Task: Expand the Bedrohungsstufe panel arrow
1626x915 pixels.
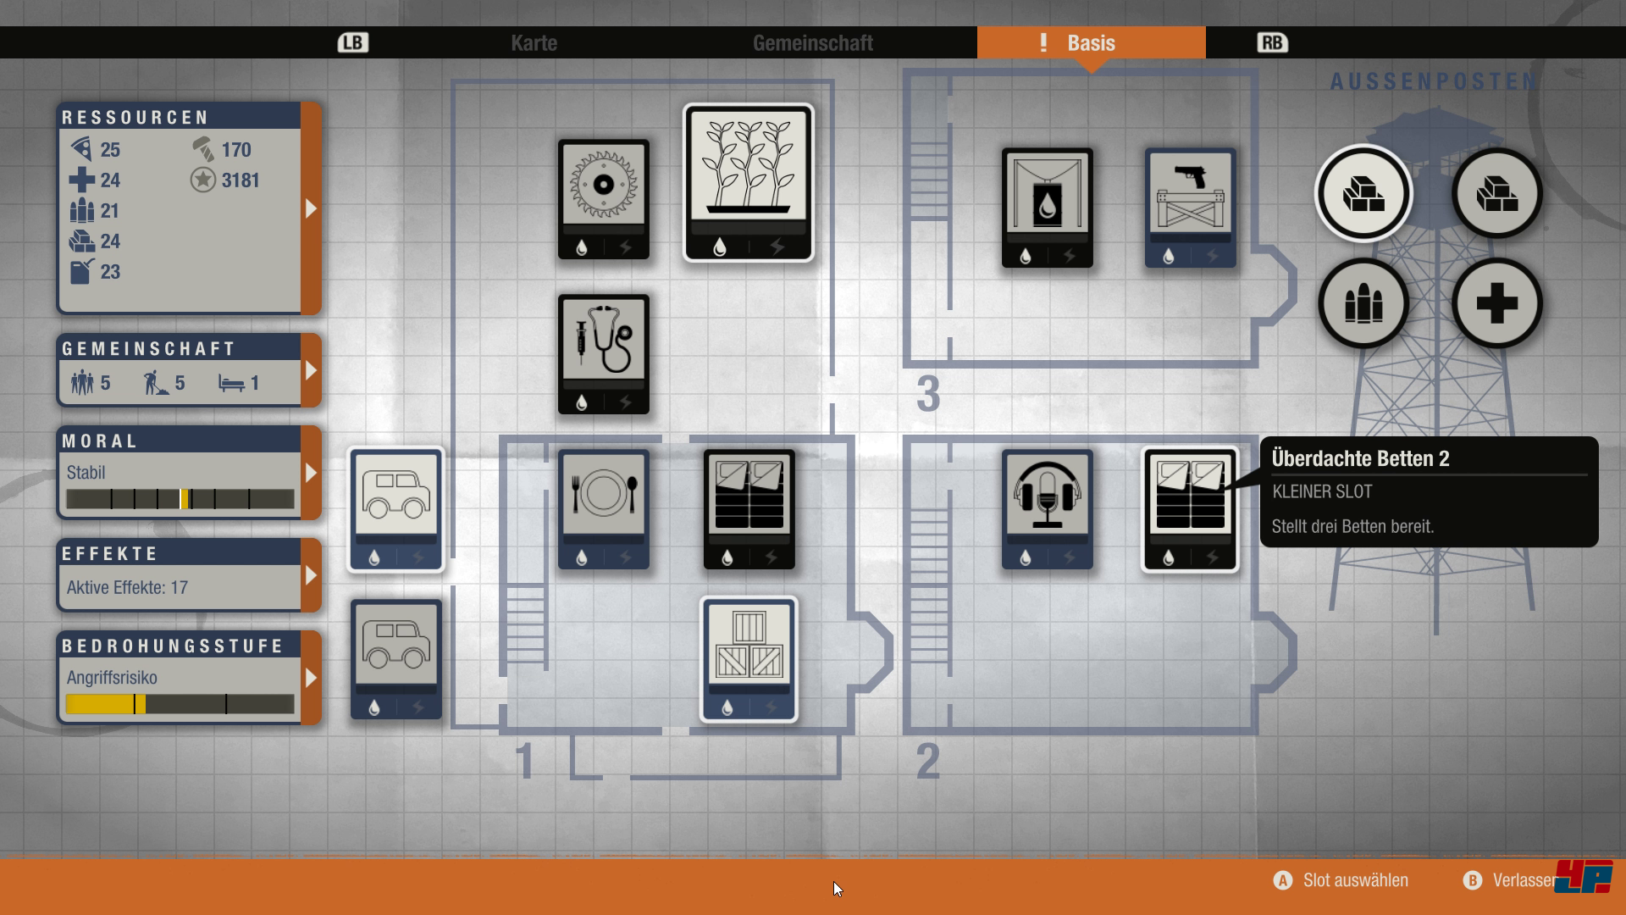Action: pyautogui.click(x=311, y=678)
